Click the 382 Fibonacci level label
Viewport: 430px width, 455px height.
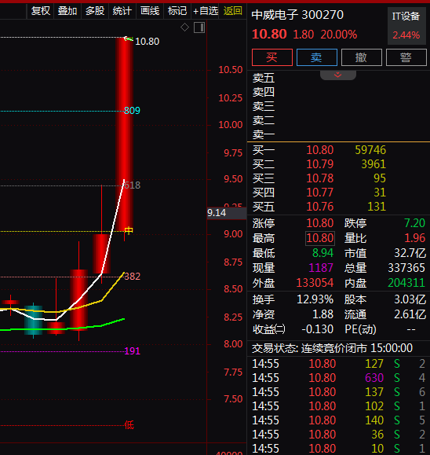point(133,277)
